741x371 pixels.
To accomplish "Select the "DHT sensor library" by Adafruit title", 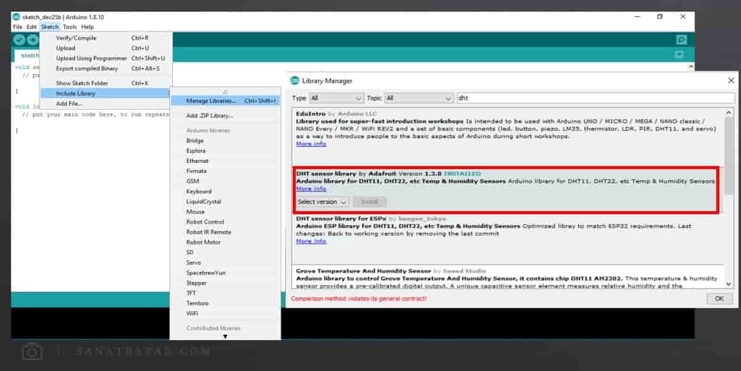I will pos(326,174).
